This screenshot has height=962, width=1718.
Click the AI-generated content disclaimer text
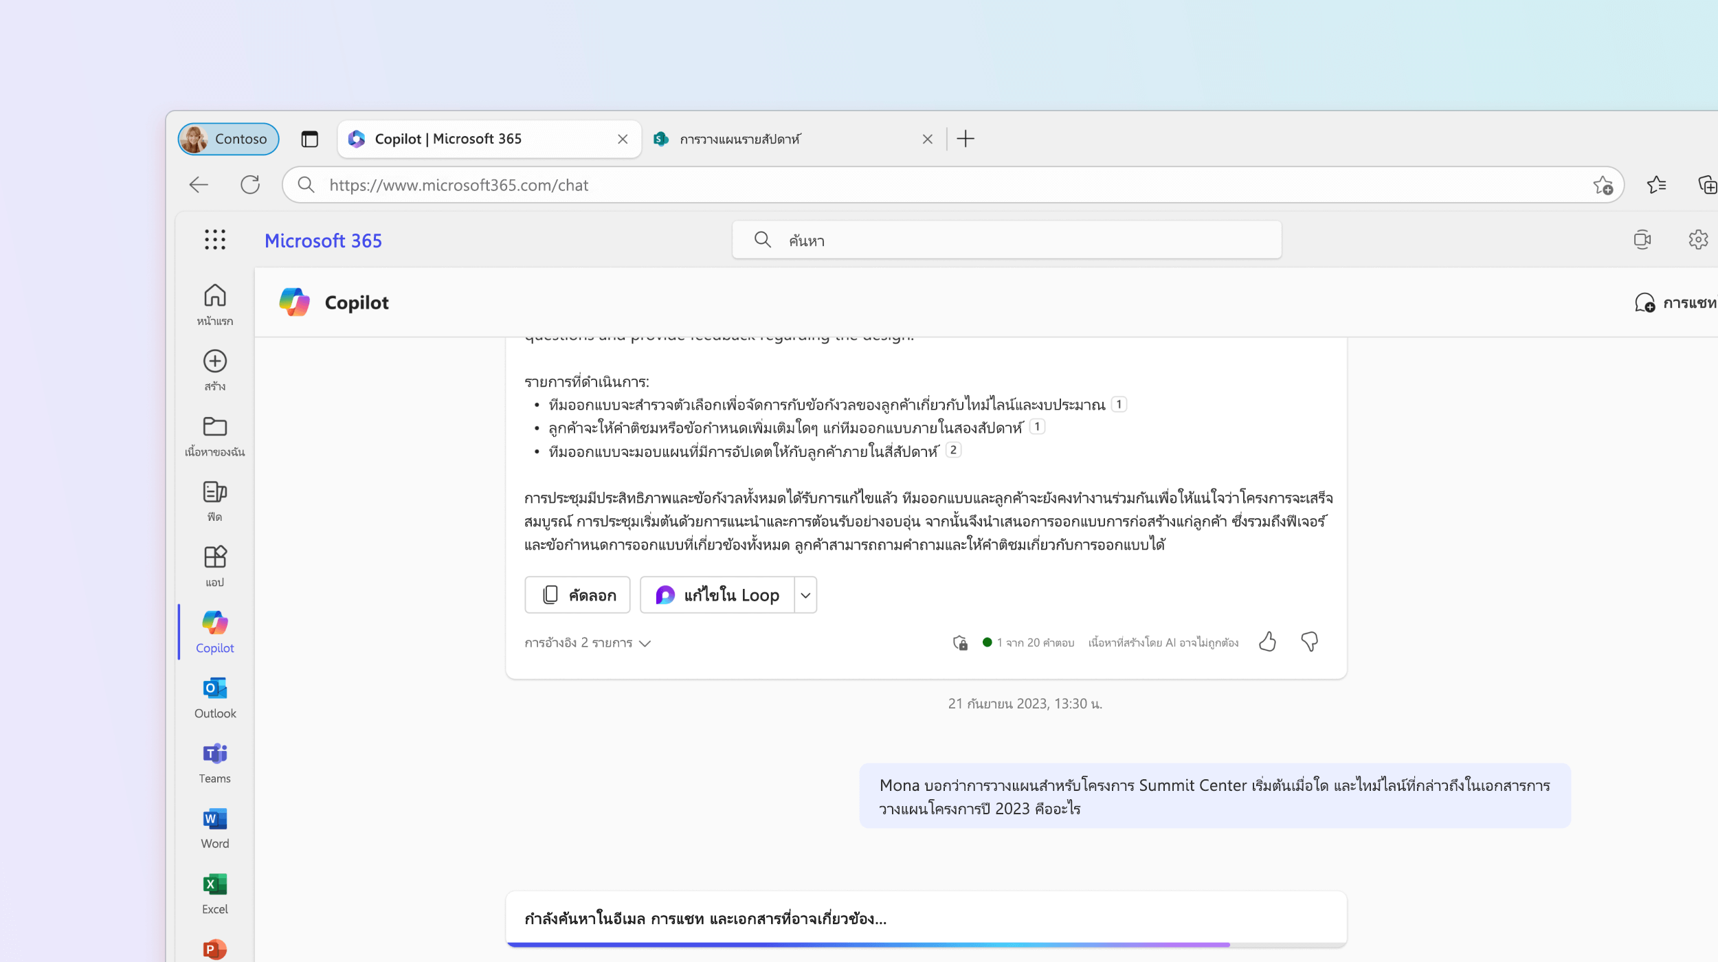pos(1163,642)
